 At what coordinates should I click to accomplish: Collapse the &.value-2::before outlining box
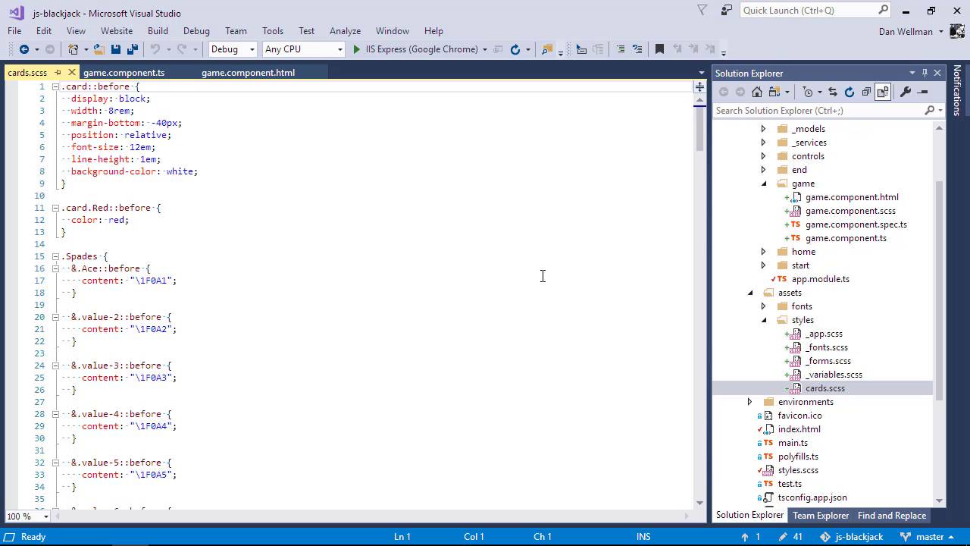55,317
